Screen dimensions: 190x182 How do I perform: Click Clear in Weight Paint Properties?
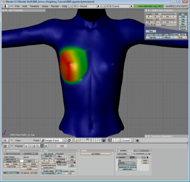[180, 37]
